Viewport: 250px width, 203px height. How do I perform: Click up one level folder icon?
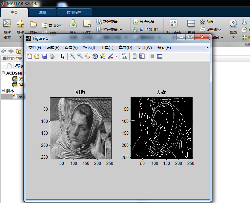point(19,51)
